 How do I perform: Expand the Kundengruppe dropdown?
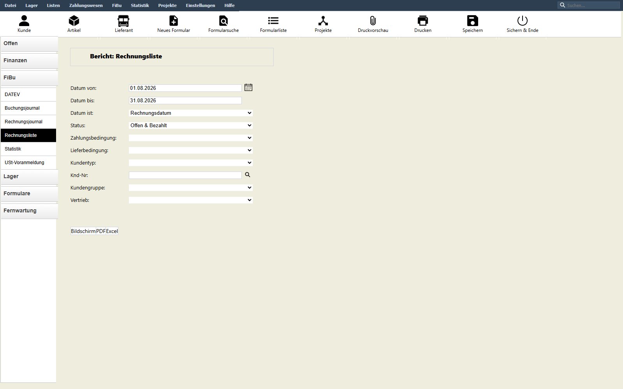[x=191, y=187]
